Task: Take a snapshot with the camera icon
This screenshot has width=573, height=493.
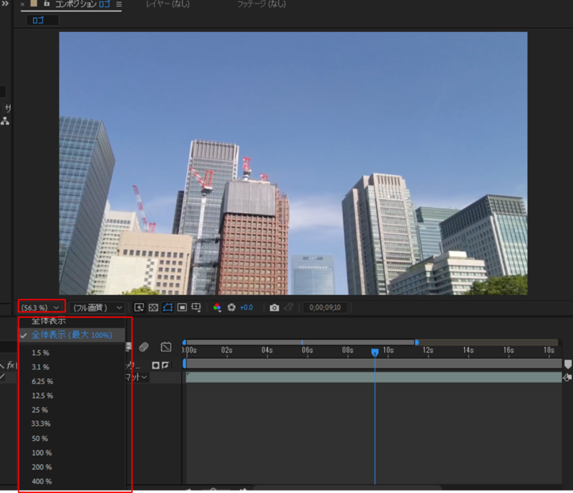Action: point(275,308)
